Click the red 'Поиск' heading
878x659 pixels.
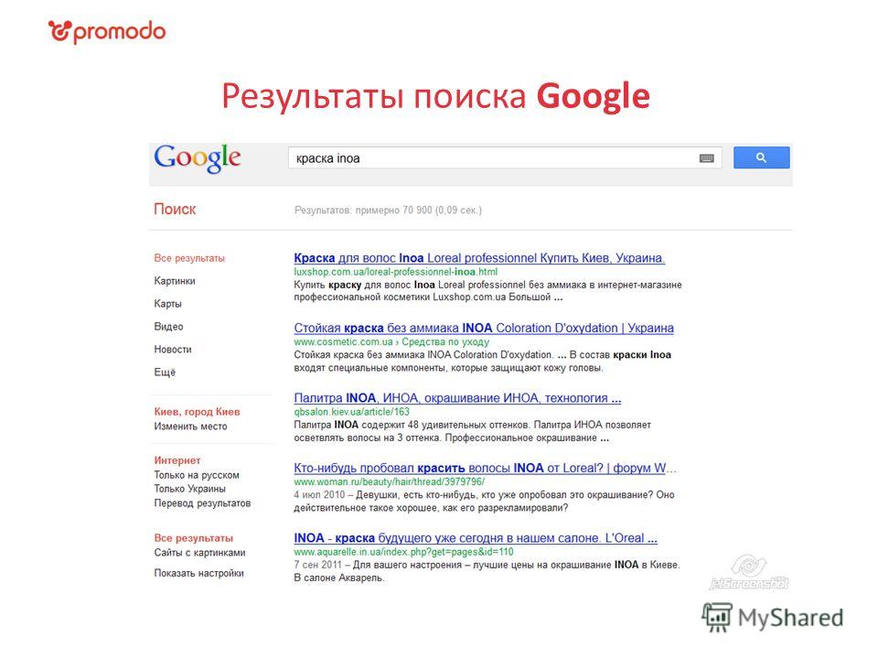tap(175, 210)
